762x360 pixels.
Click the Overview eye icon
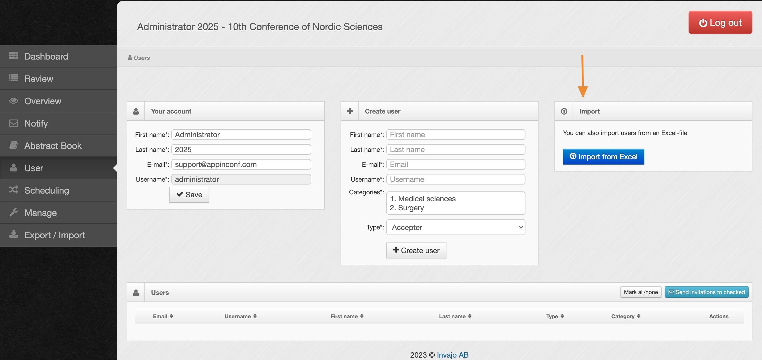13,101
